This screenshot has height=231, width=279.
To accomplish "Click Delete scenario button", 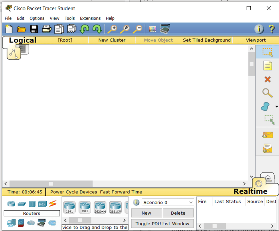I will tap(178, 213).
